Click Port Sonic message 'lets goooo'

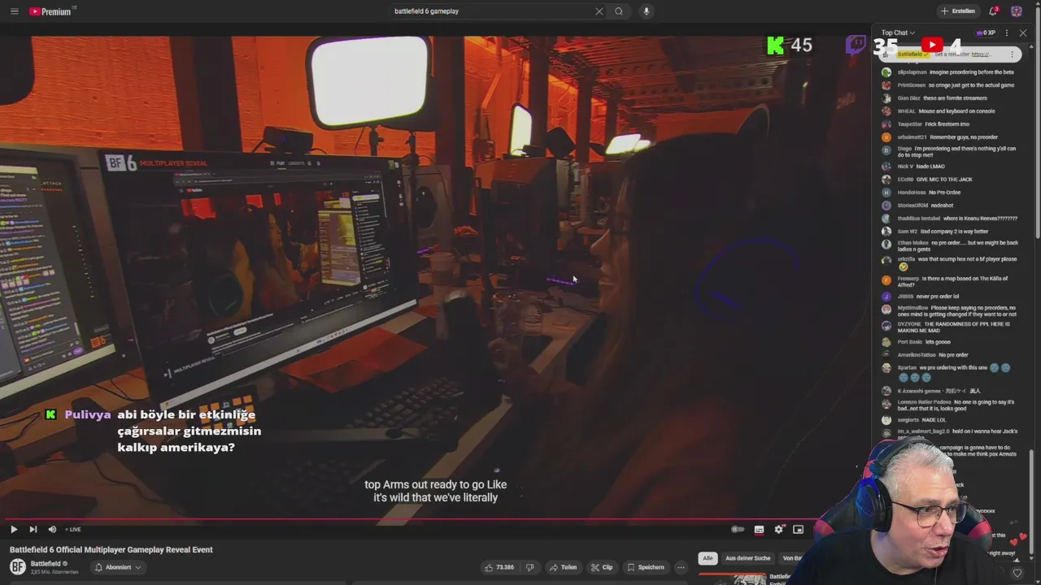tap(939, 342)
